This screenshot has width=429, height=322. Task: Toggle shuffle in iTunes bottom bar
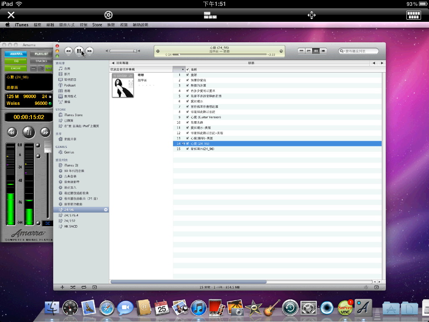click(x=72, y=287)
